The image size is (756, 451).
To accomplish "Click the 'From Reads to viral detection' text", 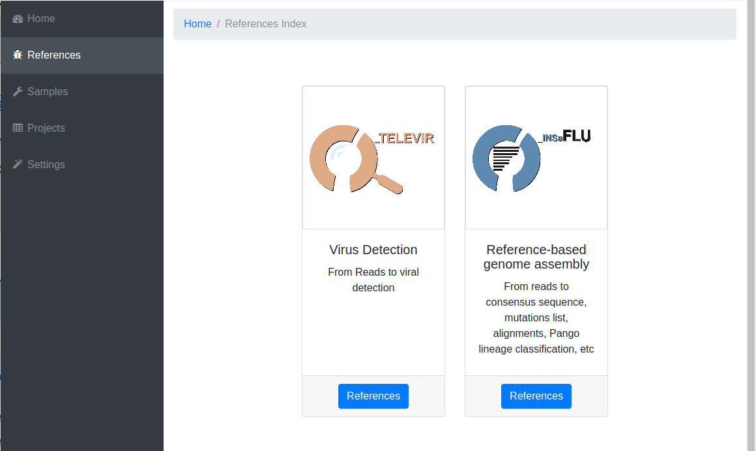I will pos(373,280).
